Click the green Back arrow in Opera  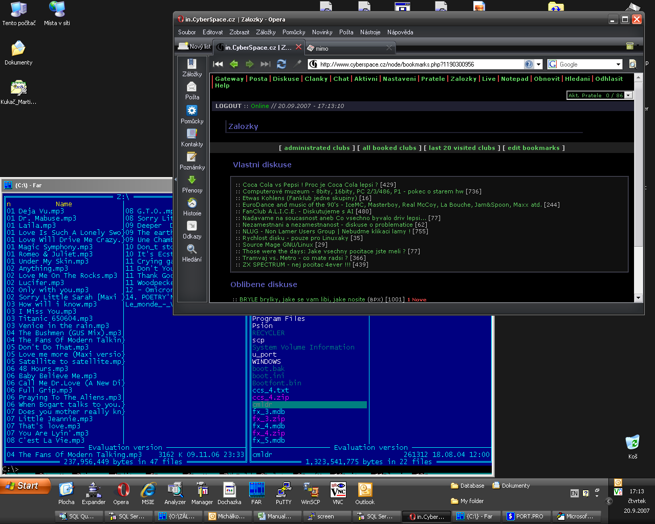point(234,64)
